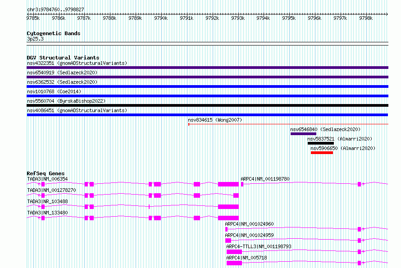
Task: Click the large exon of TADA3|NR_103488
Action: pos(228,207)
